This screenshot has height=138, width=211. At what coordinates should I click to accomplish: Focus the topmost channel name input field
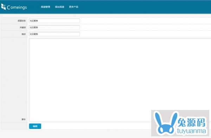click(x=54, y=21)
